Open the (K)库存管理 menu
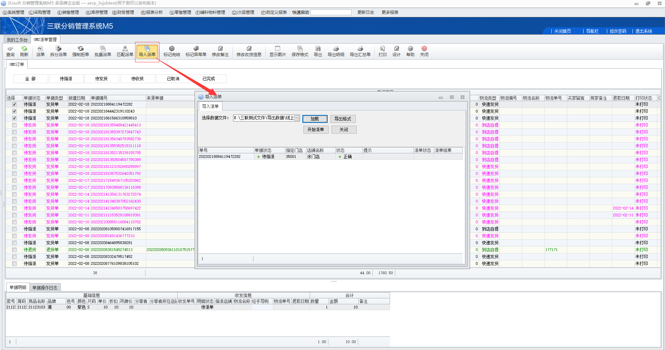665x350 pixels. pos(97,12)
